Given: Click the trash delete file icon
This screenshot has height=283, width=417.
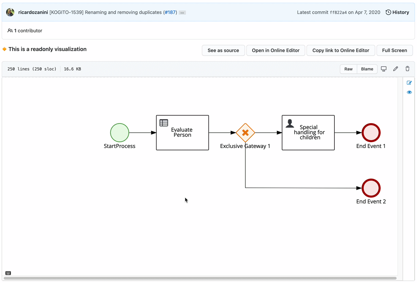Looking at the screenshot, I should coord(407,69).
